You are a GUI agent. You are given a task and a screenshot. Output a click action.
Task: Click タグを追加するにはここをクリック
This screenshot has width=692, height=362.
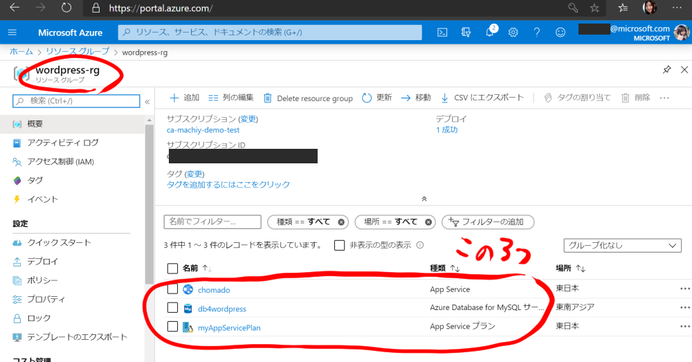pyautogui.click(x=228, y=185)
